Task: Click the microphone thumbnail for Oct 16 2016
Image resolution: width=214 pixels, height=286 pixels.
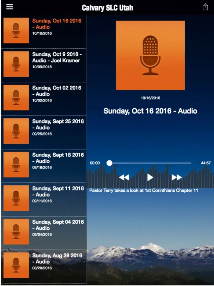Action: 16,31
